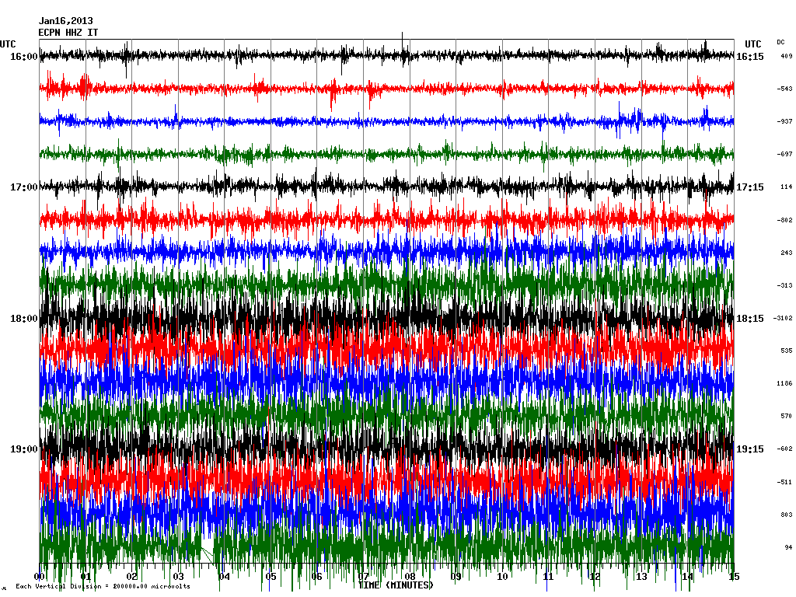Image resolution: width=796 pixels, height=597 pixels.
Task: Click the "TIME (MINUTES)" axis title
Action: click(x=396, y=585)
